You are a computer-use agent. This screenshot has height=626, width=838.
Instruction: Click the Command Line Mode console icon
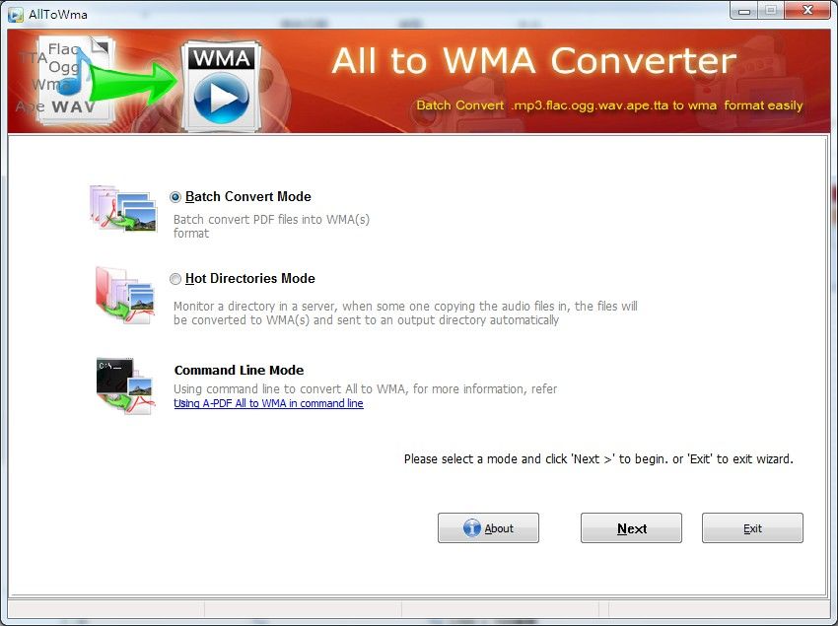tap(125, 386)
